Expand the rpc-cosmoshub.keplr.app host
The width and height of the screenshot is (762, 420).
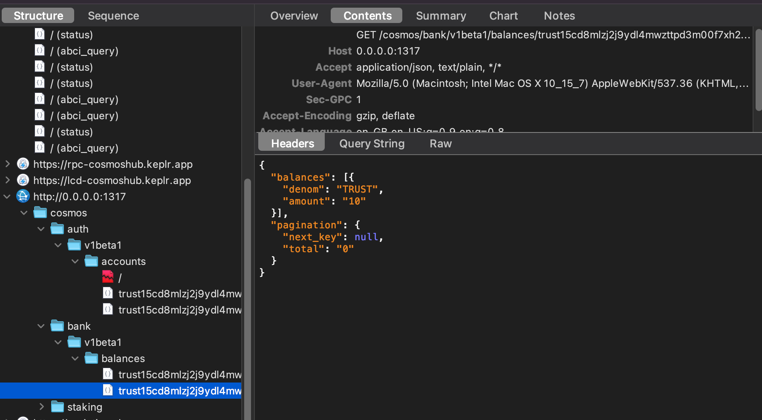tap(7, 164)
